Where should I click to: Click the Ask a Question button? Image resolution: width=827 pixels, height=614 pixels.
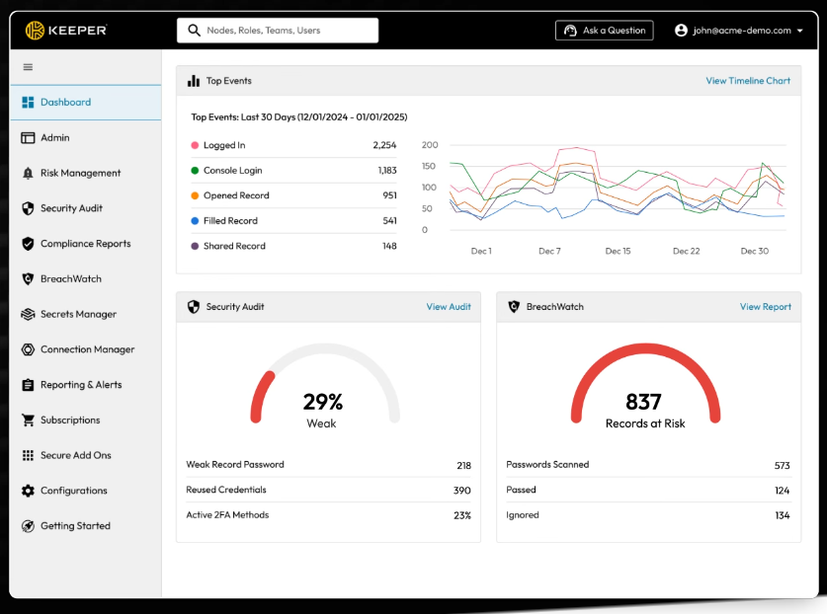point(604,31)
